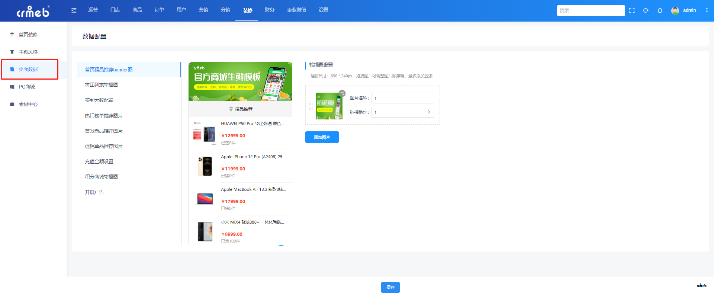Click the folder icon beside 素材中心

12,104
